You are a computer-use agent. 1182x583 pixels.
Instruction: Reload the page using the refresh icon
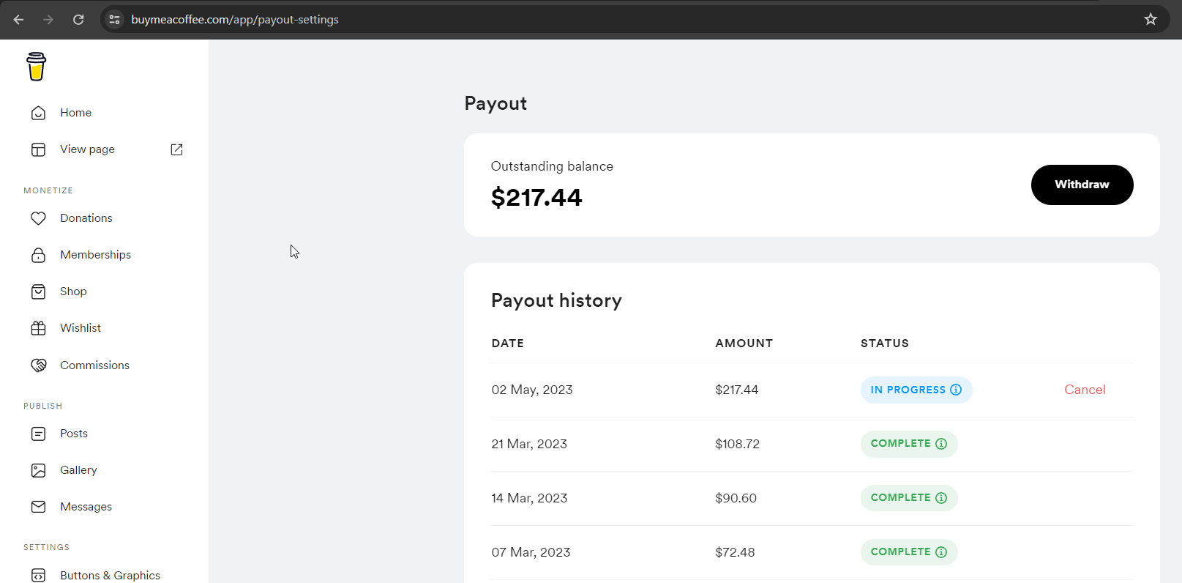[78, 19]
